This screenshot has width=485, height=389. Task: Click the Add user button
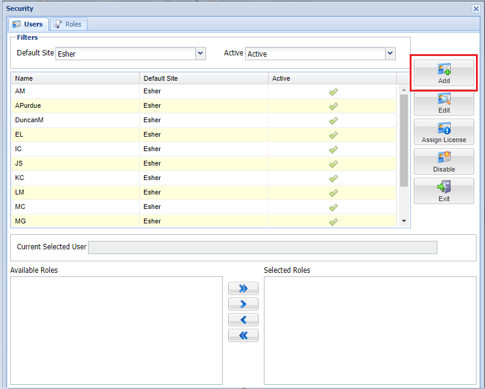tap(444, 73)
